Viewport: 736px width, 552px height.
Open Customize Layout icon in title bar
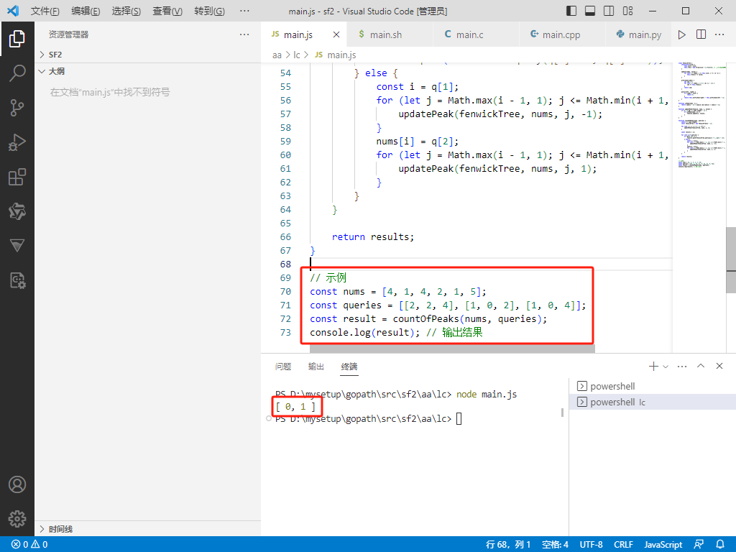(x=628, y=11)
